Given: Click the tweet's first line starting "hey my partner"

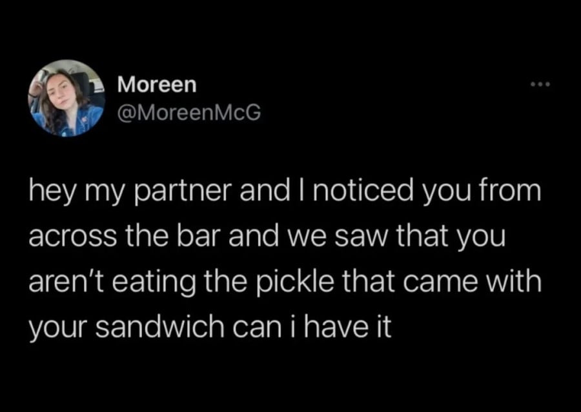Looking at the screenshot, I should pos(283,193).
